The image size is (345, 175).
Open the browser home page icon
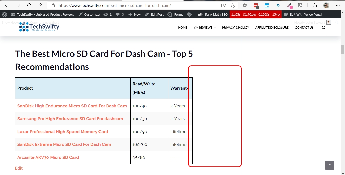tap(40, 5)
